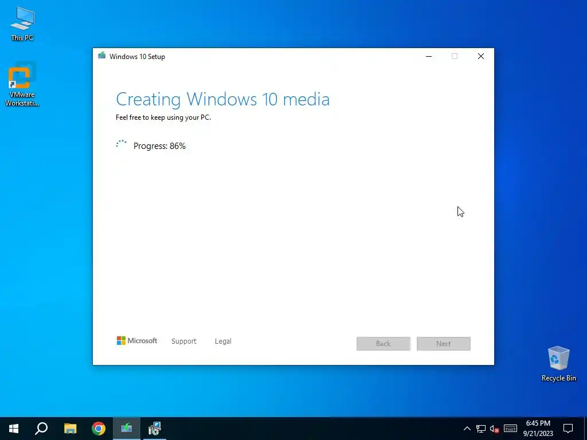
Task: Open VMware Workstation desktop shortcut
Action: click(22, 84)
